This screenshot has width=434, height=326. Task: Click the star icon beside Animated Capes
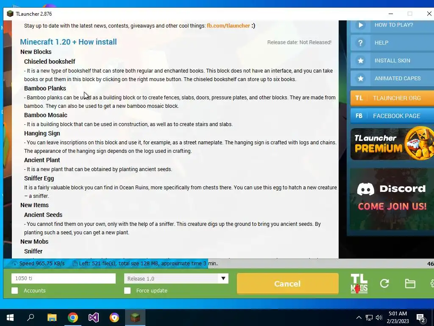tap(360, 79)
